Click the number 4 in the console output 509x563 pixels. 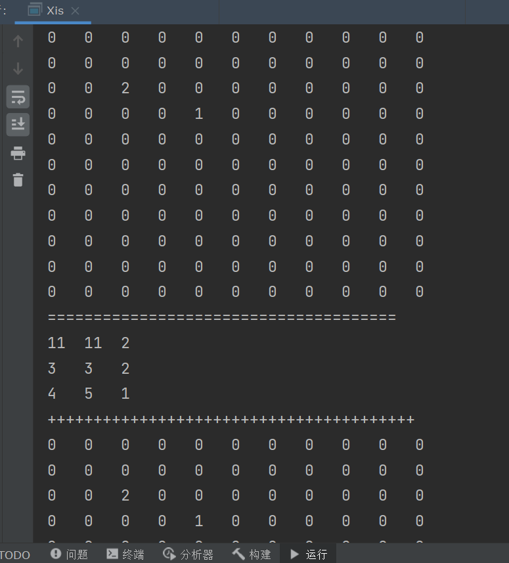52,394
